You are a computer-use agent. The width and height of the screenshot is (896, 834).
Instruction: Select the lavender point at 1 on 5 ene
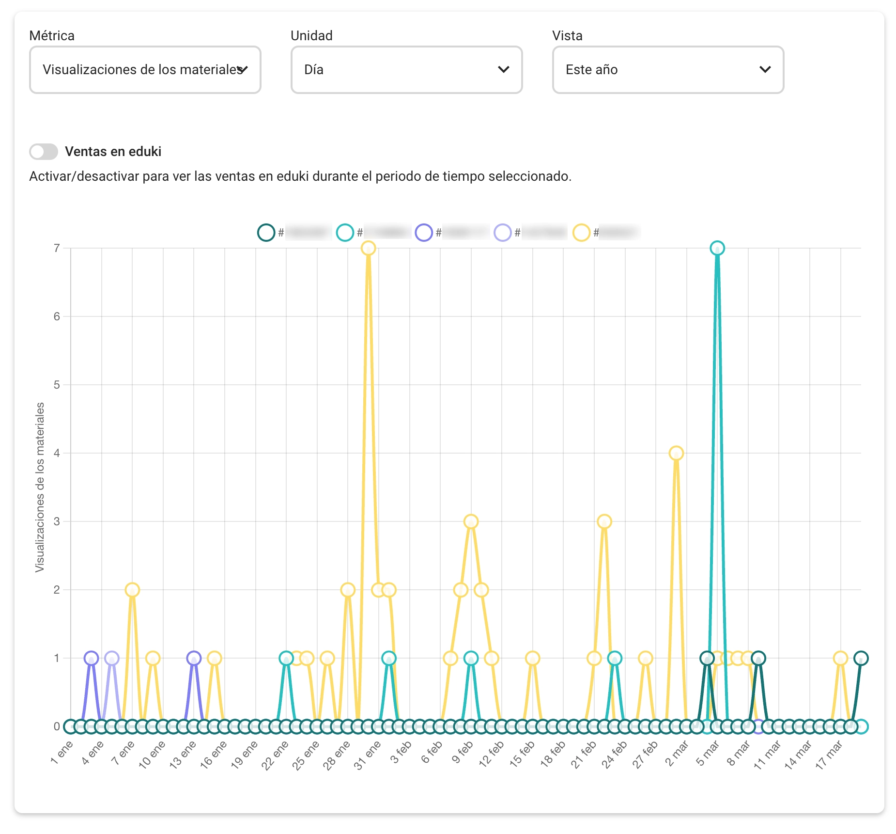(x=112, y=659)
